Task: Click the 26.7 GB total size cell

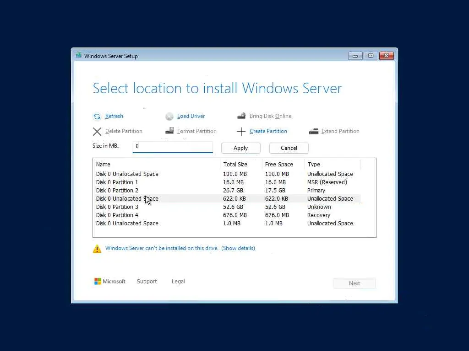Action: [x=233, y=191]
